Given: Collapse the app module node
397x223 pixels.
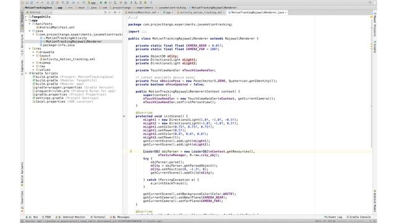Looking at the screenshot, I should pos(26,20).
